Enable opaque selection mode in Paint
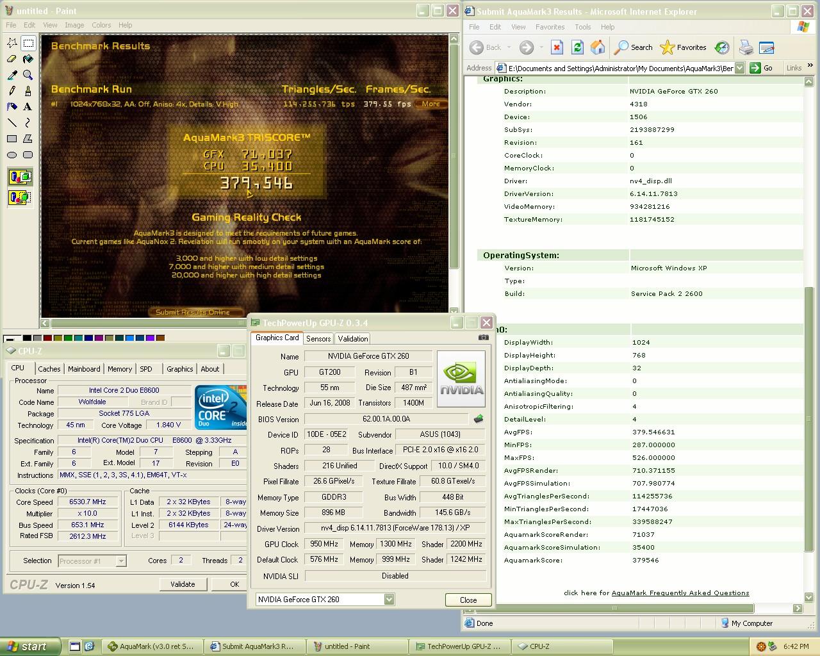Image resolution: width=820 pixels, height=656 pixels. pyautogui.click(x=20, y=177)
